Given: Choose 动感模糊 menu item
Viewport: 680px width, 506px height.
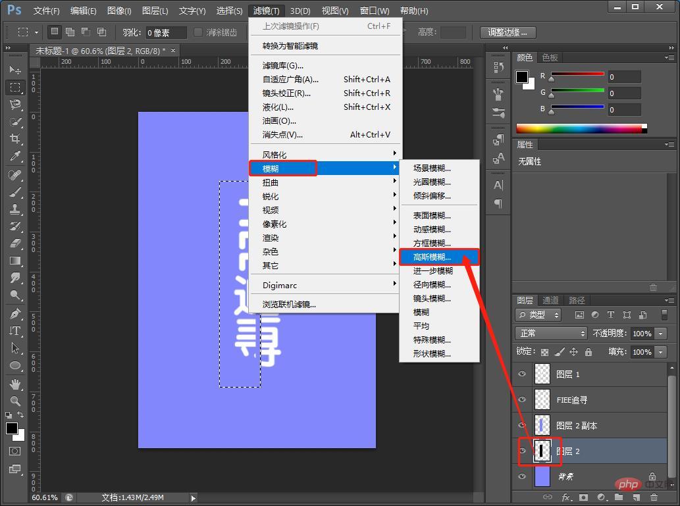Looking at the screenshot, I should point(439,229).
